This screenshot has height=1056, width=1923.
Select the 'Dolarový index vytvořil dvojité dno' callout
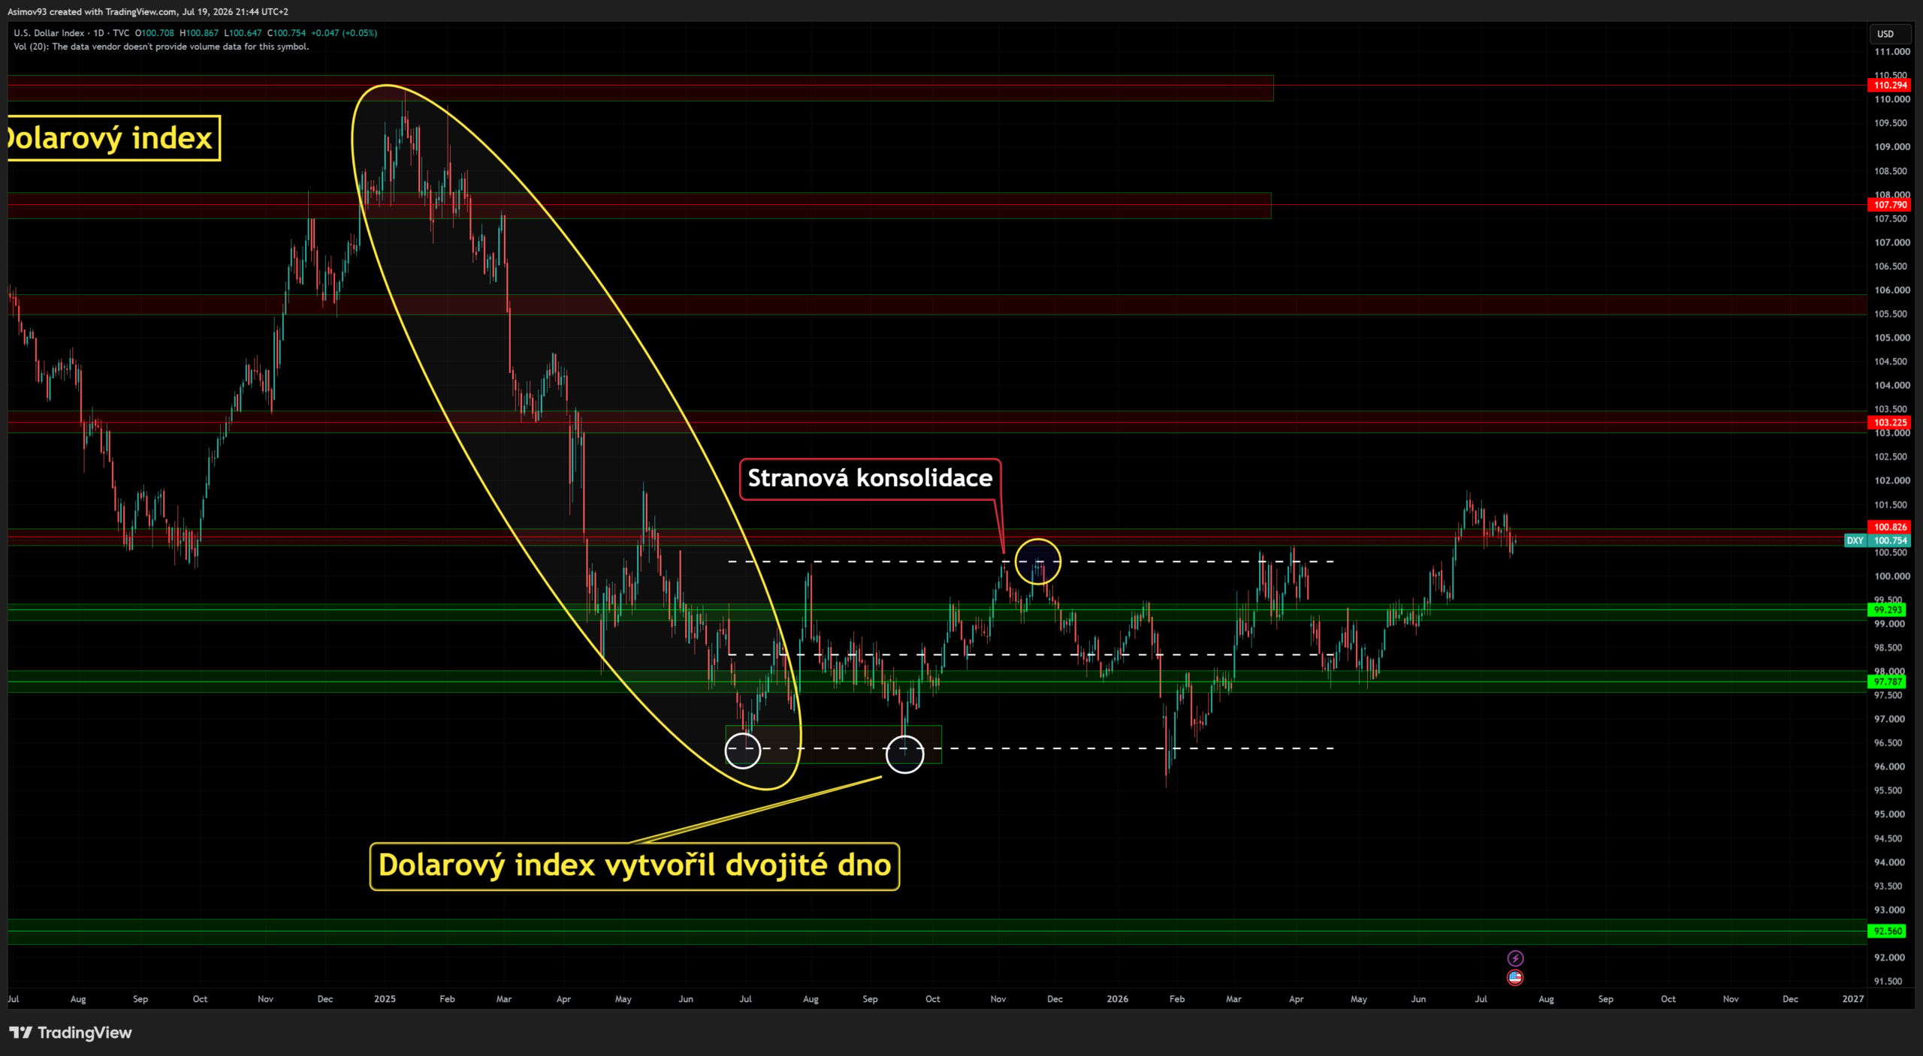click(x=635, y=865)
